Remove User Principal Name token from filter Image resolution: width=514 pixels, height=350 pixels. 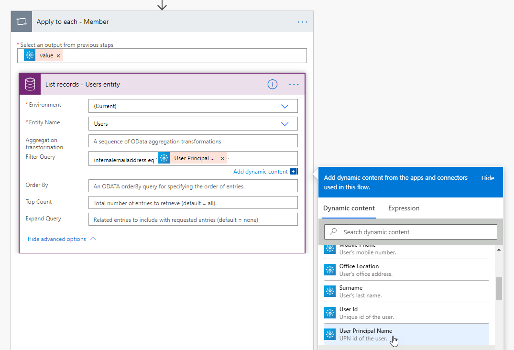[x=222, y=159]
